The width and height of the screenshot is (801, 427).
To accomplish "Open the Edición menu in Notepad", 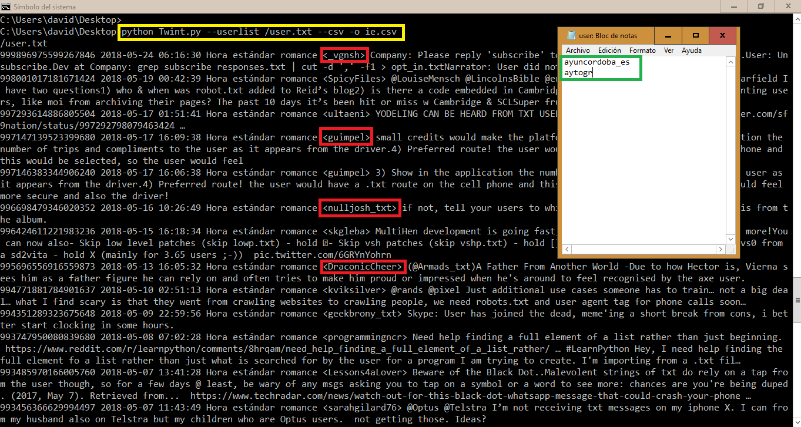I will (x=609, y=51).
